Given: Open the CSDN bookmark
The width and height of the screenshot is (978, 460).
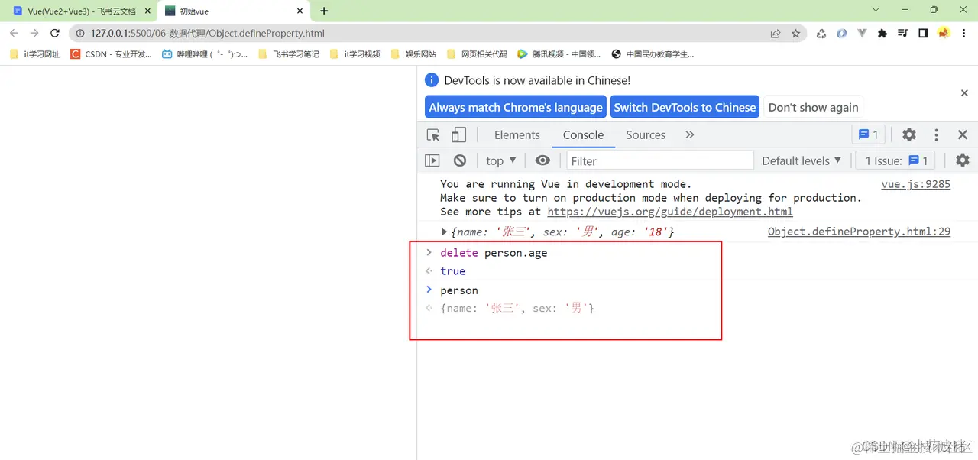Looking at the screenshot, I should coord(111,54).
